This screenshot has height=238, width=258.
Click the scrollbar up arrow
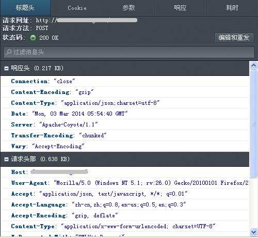pos(254,65)
